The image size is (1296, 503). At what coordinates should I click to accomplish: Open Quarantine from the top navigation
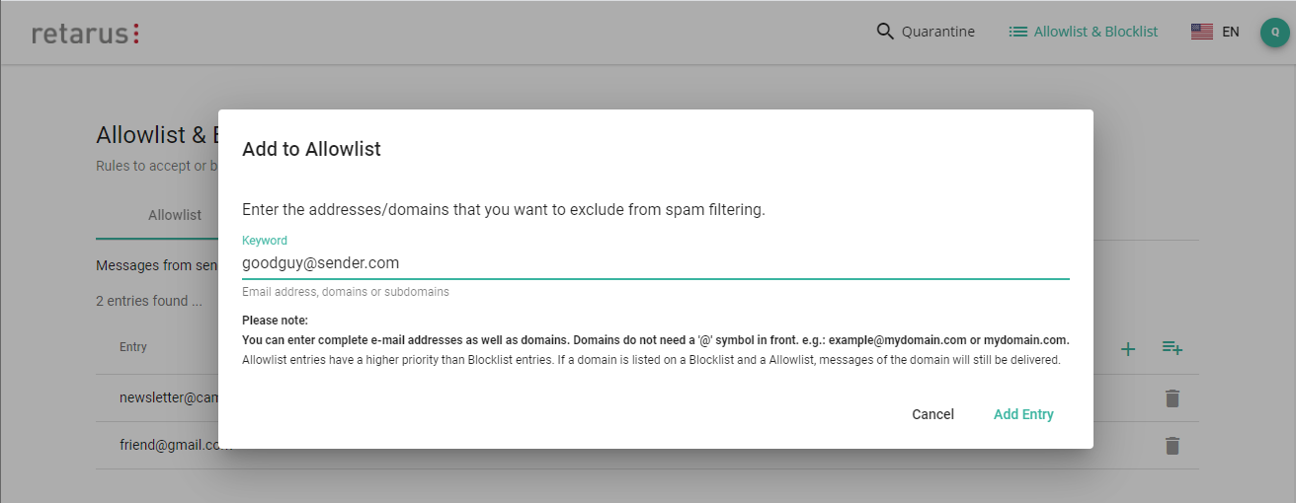937,32
